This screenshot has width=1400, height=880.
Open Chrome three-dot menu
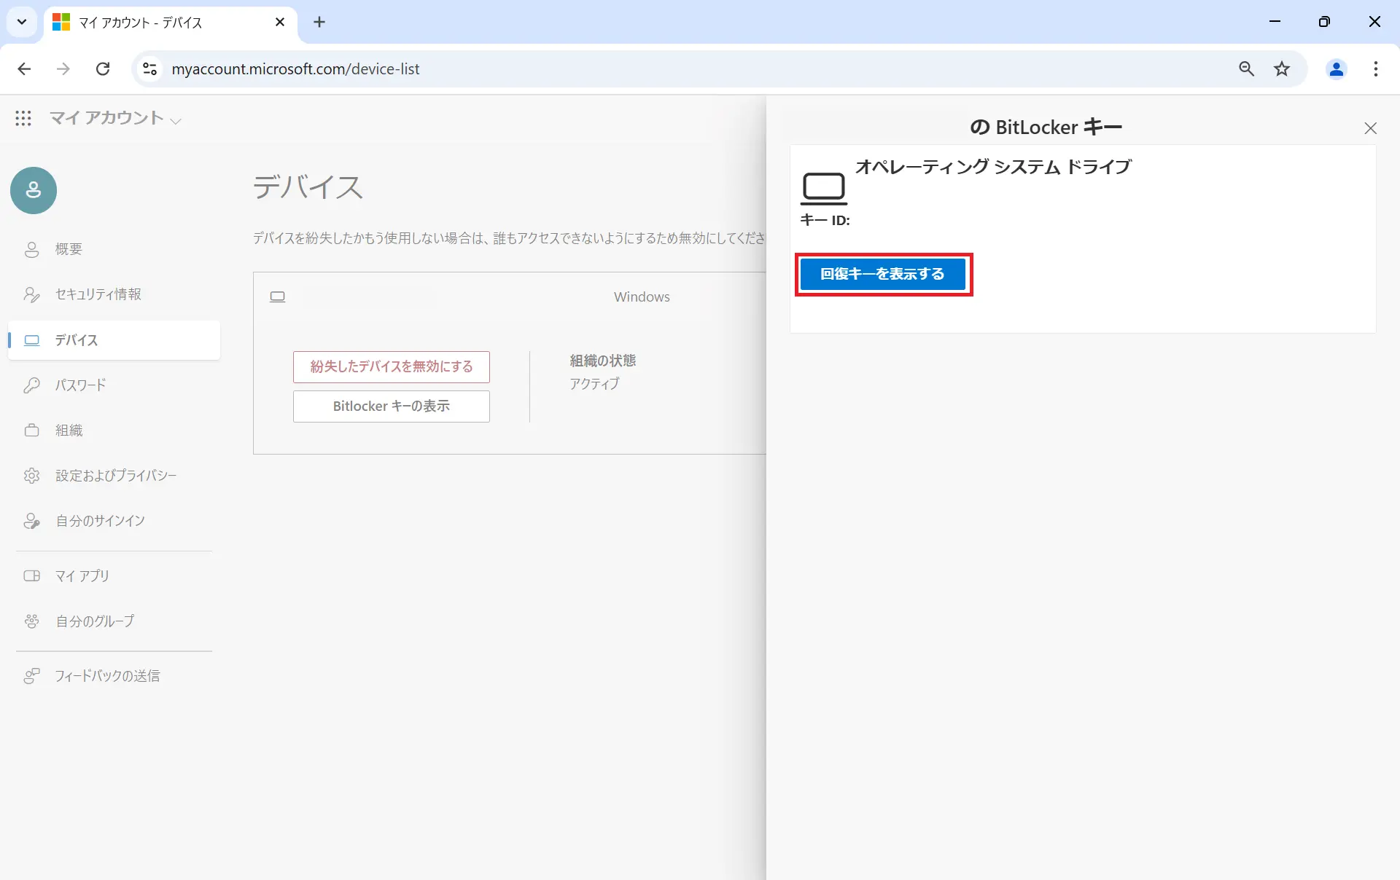point(1375,69)
